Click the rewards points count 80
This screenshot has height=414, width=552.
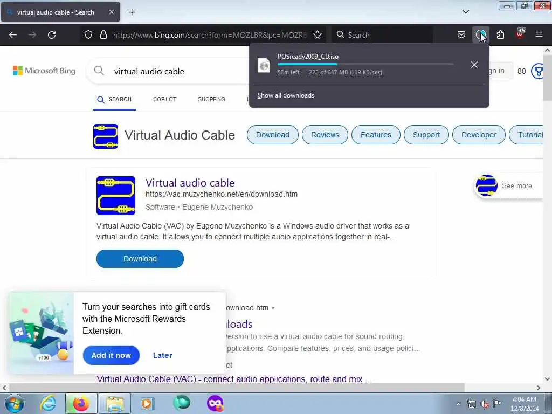pyautogui.click(x=521, y=72)
